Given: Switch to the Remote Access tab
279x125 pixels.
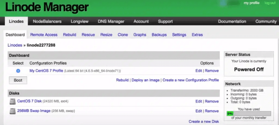Looking at the screenshot, I should pyautogui.click(x=44, y=35).
